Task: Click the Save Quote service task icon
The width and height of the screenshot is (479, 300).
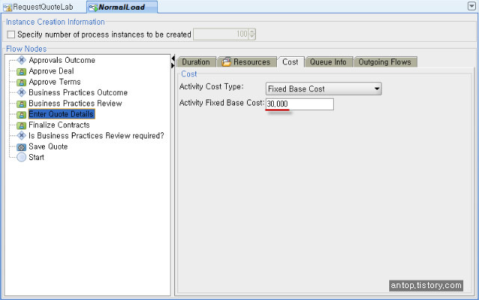Action: tap(22, 147)
